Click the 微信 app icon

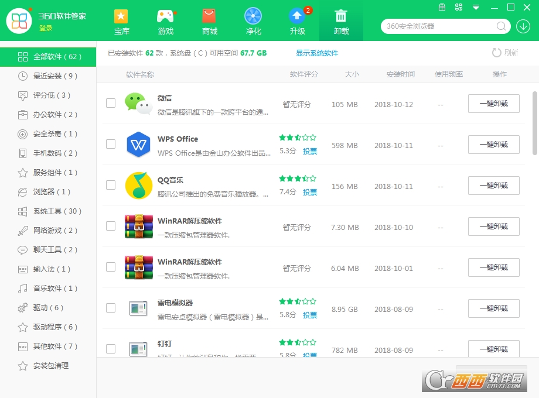[x=138, y=103]
